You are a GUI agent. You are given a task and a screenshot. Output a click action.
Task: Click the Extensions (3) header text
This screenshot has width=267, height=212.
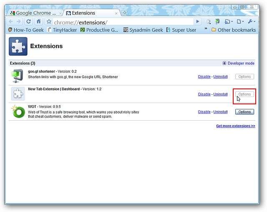tap(23, 63)
